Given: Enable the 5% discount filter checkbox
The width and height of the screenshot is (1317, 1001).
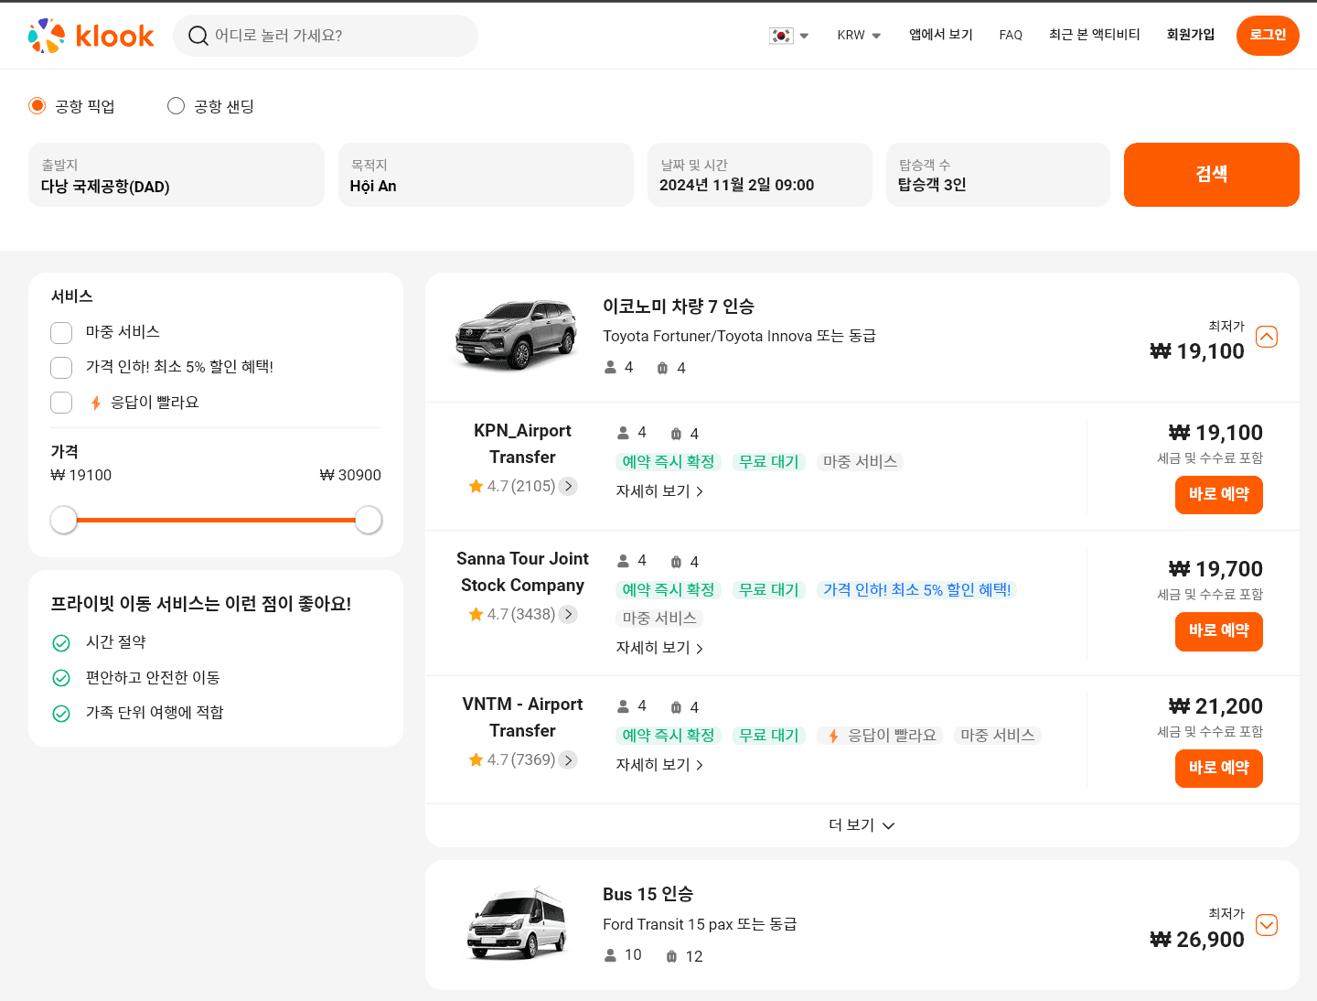Looking at the screenshot, I should click(x=61, y=367).
